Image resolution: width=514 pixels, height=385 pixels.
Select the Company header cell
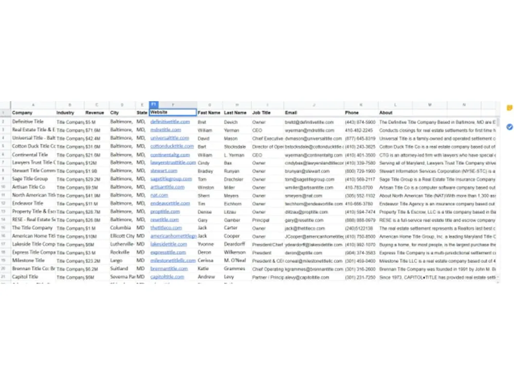[33, 112]
